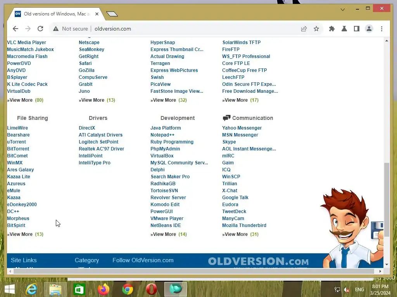Open Chrome's three-dot menu
The image size is (397, 297).
tap(381, 29)
